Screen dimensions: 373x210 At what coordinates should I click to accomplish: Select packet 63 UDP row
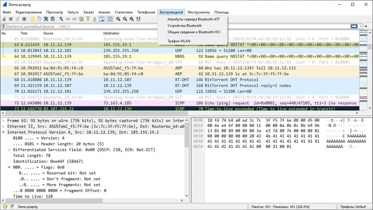(x=180, y=50)
